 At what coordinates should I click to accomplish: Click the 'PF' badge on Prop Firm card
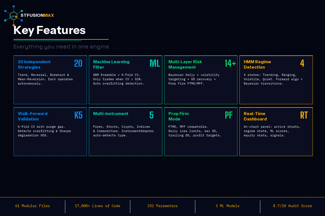(x=229, y=115)
